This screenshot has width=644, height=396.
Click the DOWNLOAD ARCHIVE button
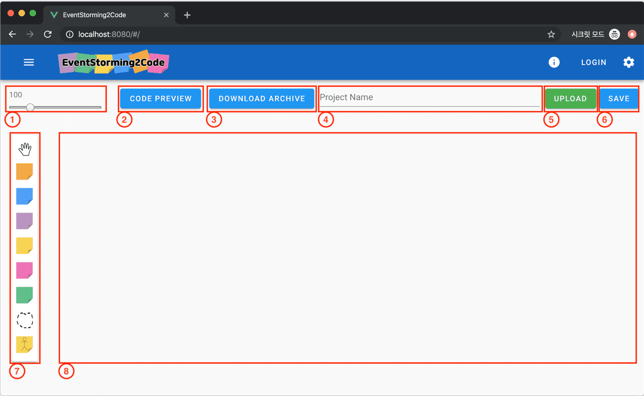262,99
